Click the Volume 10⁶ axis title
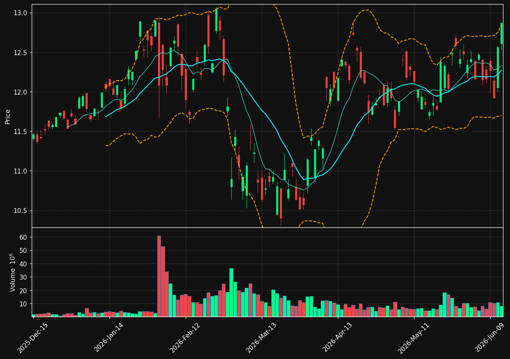This screenshot has width=510, height=359. coord(13,272)
